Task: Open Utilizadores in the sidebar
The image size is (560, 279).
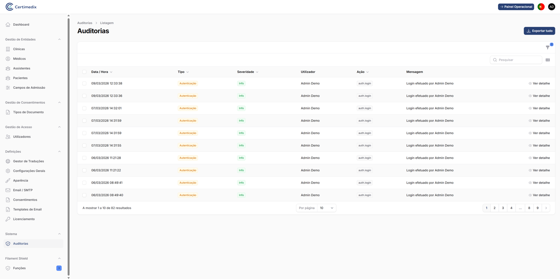Action: tap(22, 137)
